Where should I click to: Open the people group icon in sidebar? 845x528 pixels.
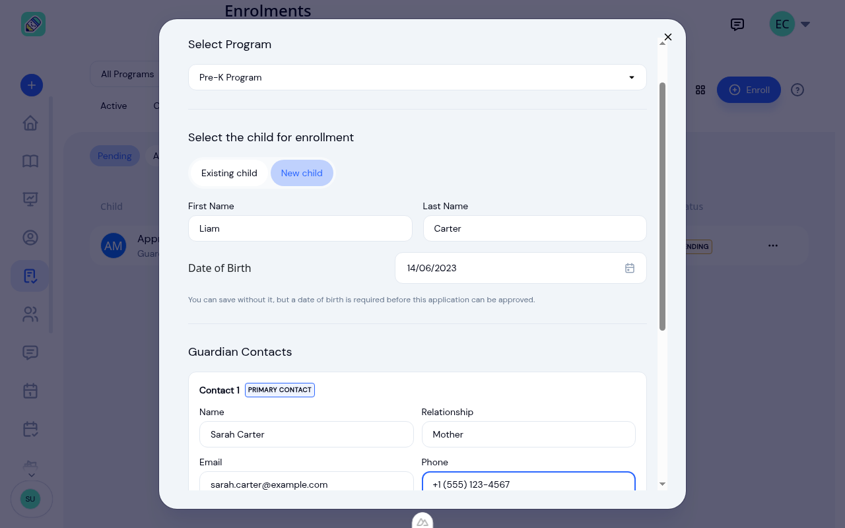(x=30, y=314)
